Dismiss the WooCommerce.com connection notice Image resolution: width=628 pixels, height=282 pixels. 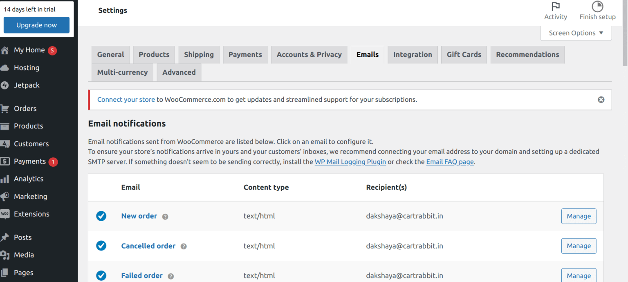(x=601, y=99)
